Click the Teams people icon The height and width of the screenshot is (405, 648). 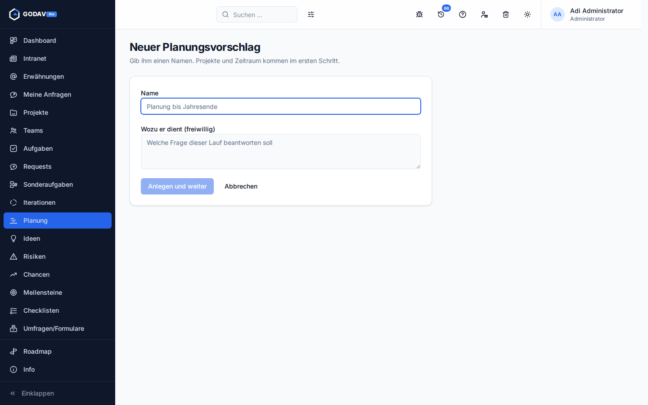pyautogui.click(x=13, y=130)
